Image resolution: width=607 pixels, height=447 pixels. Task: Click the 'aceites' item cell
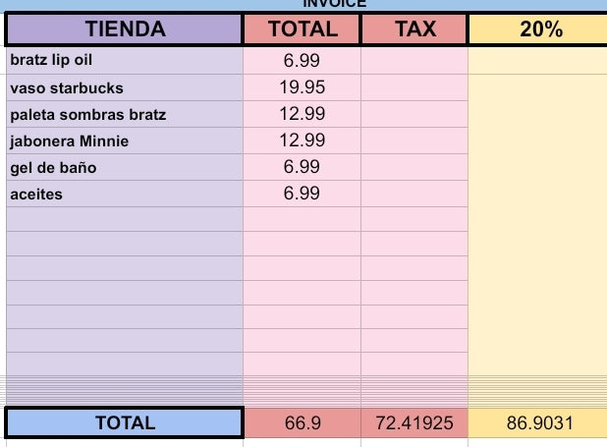pos(124,195)
